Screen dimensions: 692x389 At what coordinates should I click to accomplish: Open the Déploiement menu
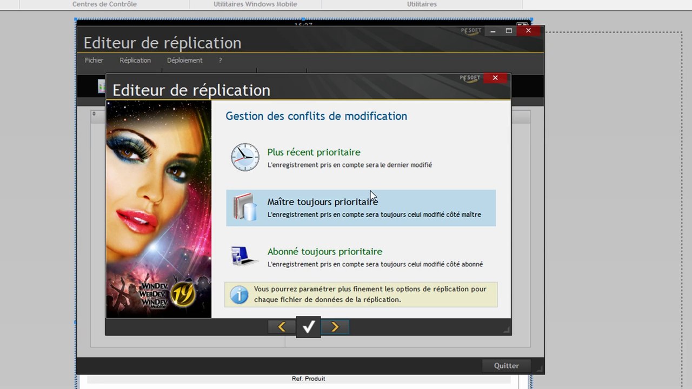click(x=184, y=61)
